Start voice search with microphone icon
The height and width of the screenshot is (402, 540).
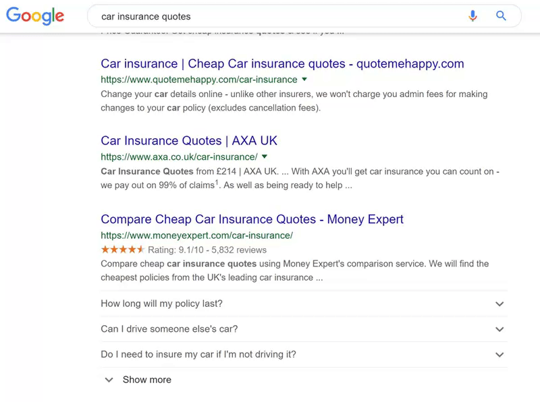[473, 16]
